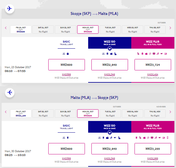Click the arriving plane icon for Malta to Skopje
This screenshot has width=176, height=168.
(x=10, y=93)
